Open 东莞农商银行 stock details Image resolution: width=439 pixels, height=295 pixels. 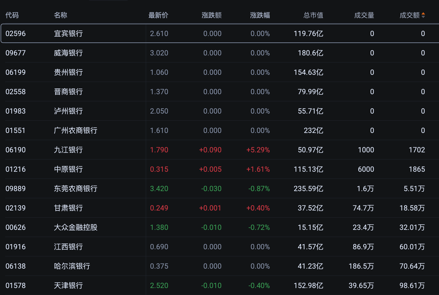coord(76,189)
